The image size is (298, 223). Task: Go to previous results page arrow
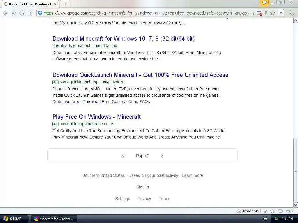(x=123, y=156)
